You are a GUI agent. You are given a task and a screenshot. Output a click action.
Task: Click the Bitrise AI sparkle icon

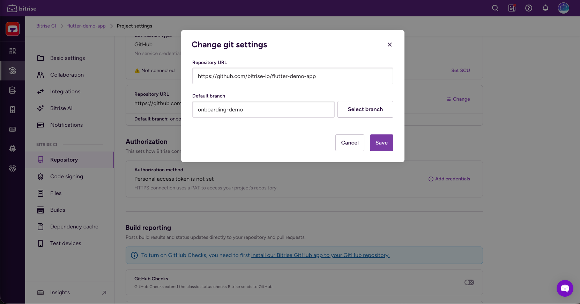(40, 108)
